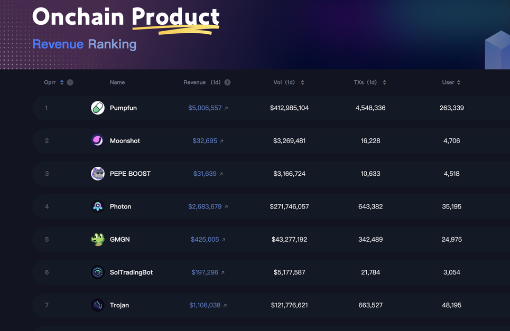Sort by Vol (1d) column arrows
510x331 pixels.
click(302, 82)
